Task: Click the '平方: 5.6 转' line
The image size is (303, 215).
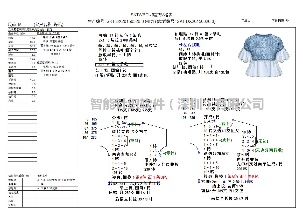Action: point(50,75)
